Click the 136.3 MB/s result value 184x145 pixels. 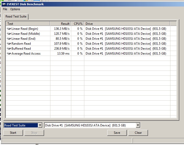62,29
